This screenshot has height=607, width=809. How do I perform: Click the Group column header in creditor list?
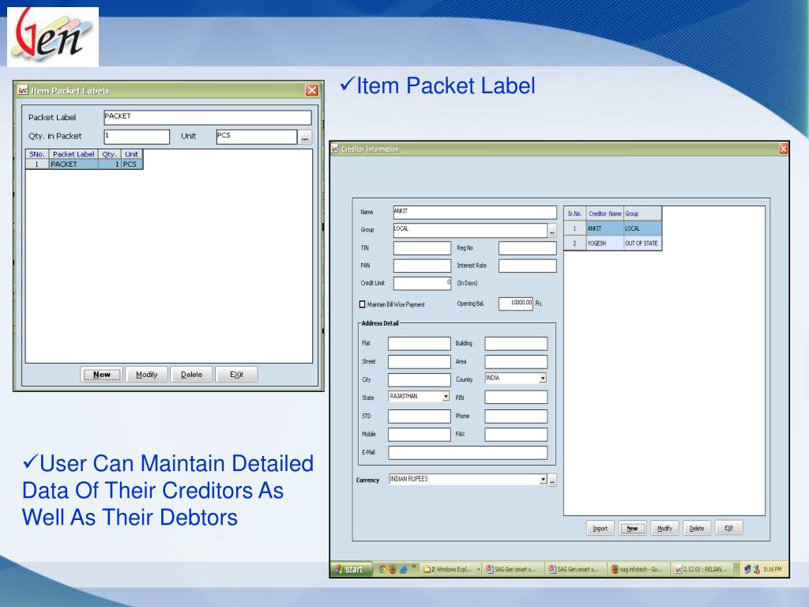[642, 213]
